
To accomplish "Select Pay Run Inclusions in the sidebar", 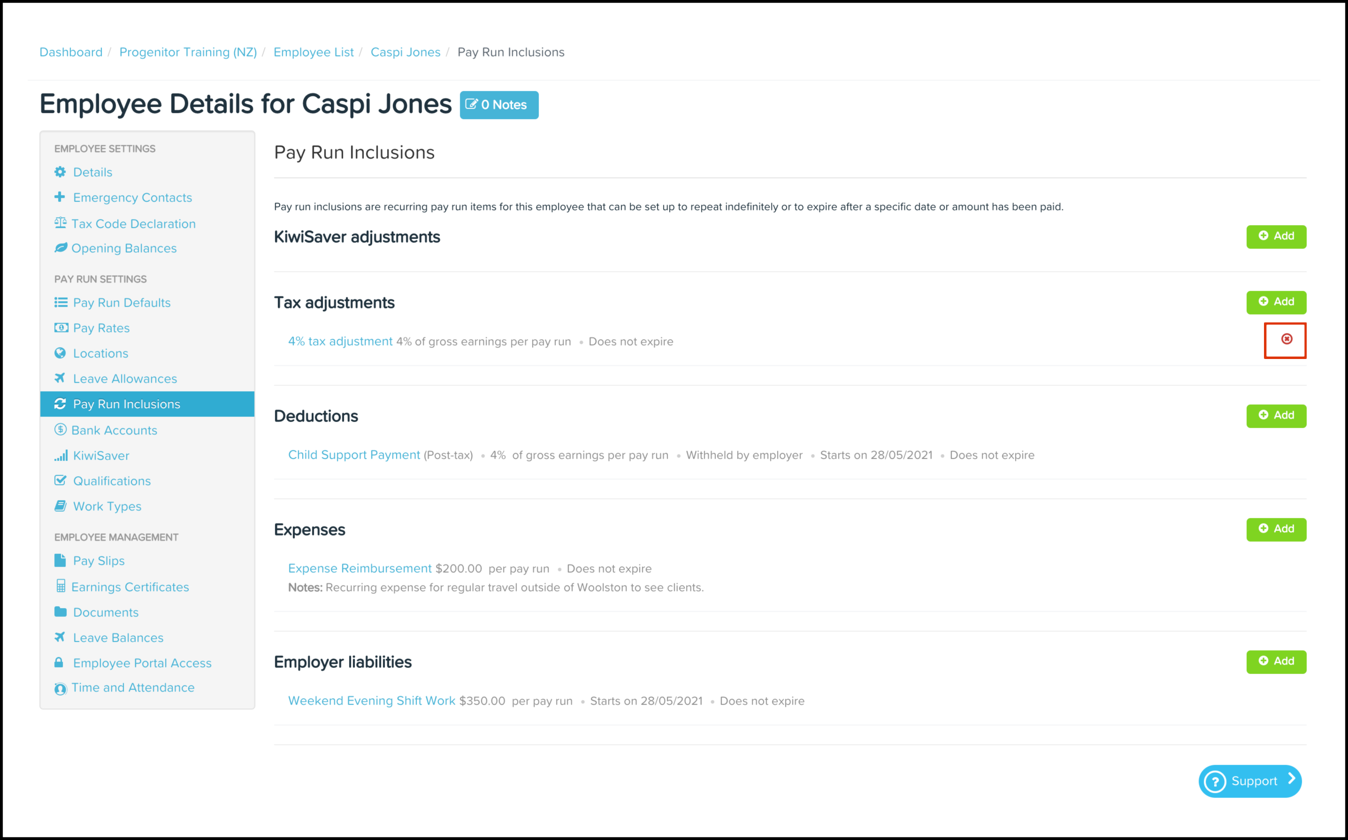I will click(x=126, y=404).
